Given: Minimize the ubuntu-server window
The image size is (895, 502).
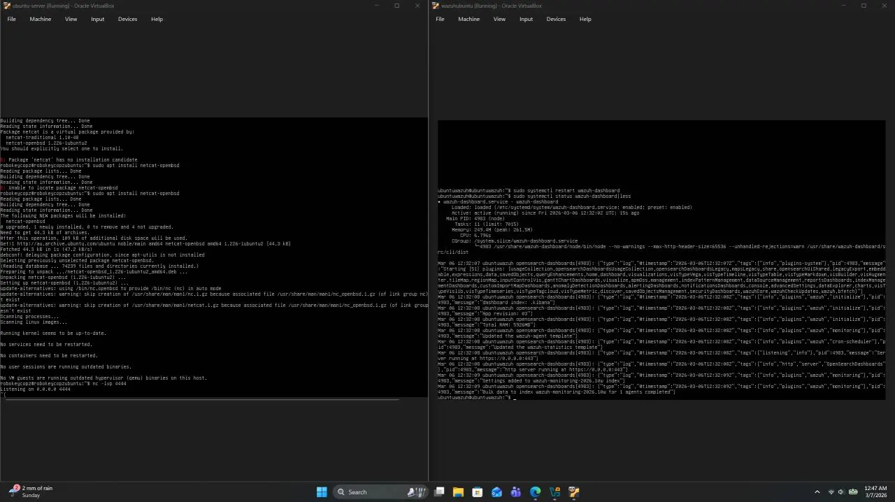Looking at the screenshot, I should pos(375,6).
